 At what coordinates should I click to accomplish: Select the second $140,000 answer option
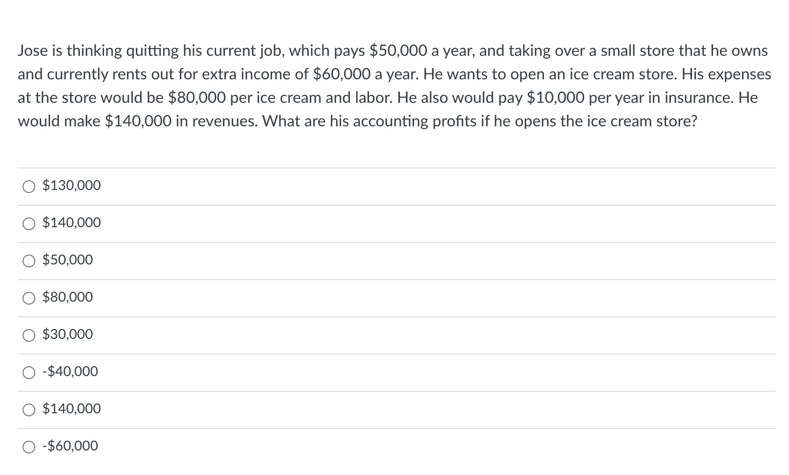pyautogui.click(x=29, y=410)
